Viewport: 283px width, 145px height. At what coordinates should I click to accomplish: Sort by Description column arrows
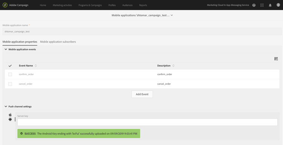[x=173, y=66]
